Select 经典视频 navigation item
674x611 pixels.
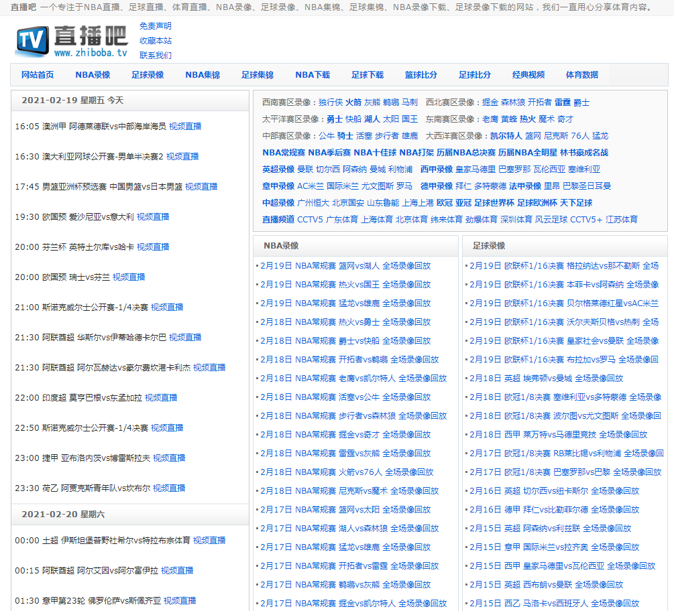pyautogui.click(x=528, y=75)
